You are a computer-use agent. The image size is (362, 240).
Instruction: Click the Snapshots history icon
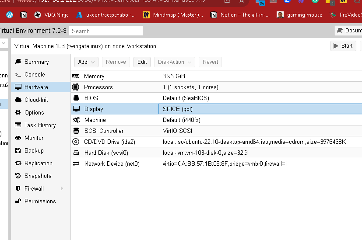point(18,176)
